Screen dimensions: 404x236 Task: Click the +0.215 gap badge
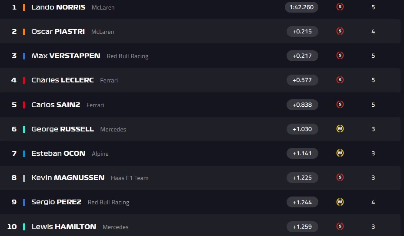(302, 31)
